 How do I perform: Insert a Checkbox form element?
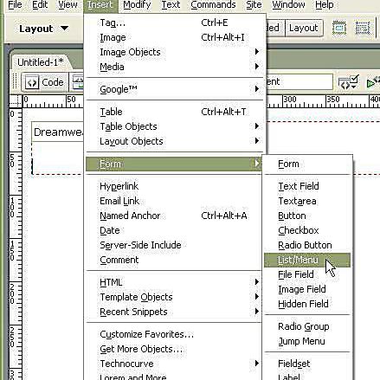pos(307,230)
